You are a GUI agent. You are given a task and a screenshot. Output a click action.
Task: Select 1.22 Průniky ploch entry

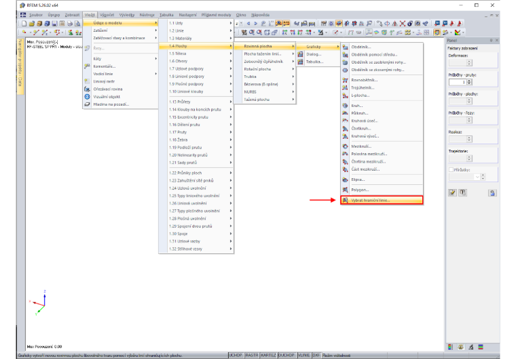pyautogui.click(x=196, y=173)
